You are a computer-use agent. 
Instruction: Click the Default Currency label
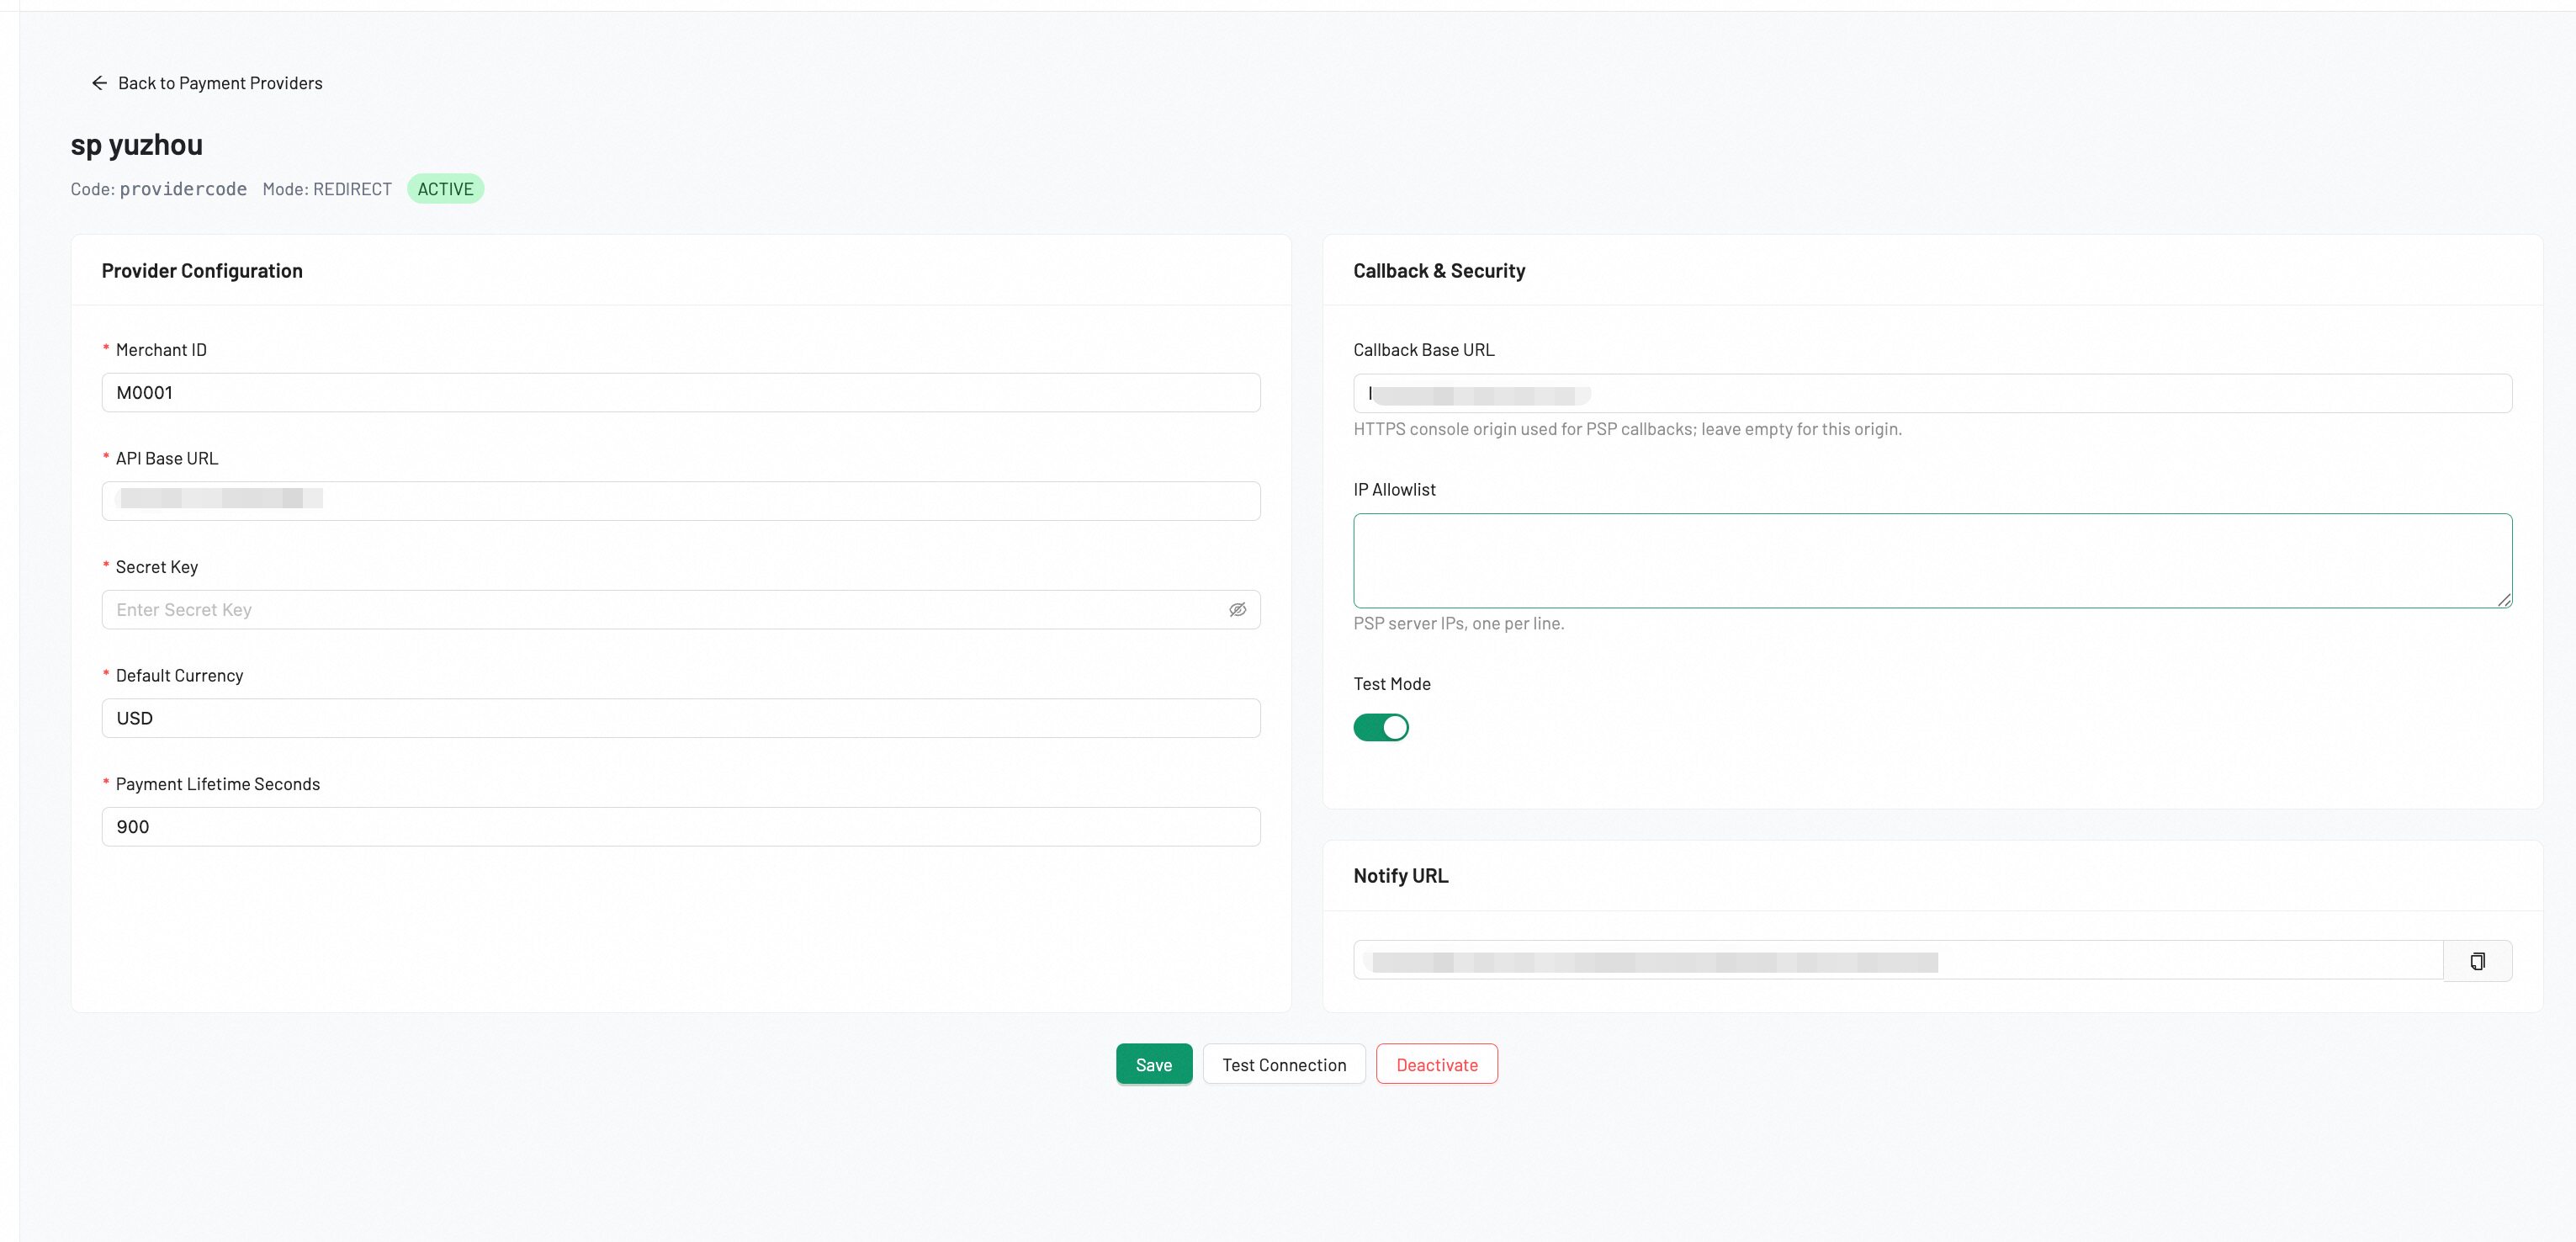tap(179, 676)
